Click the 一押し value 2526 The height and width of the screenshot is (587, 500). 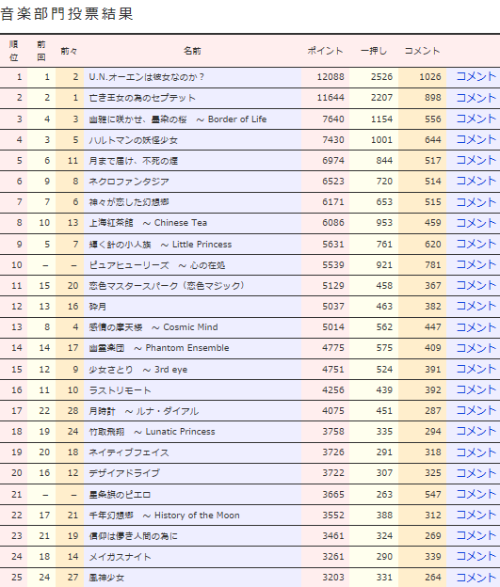[382, 77]
